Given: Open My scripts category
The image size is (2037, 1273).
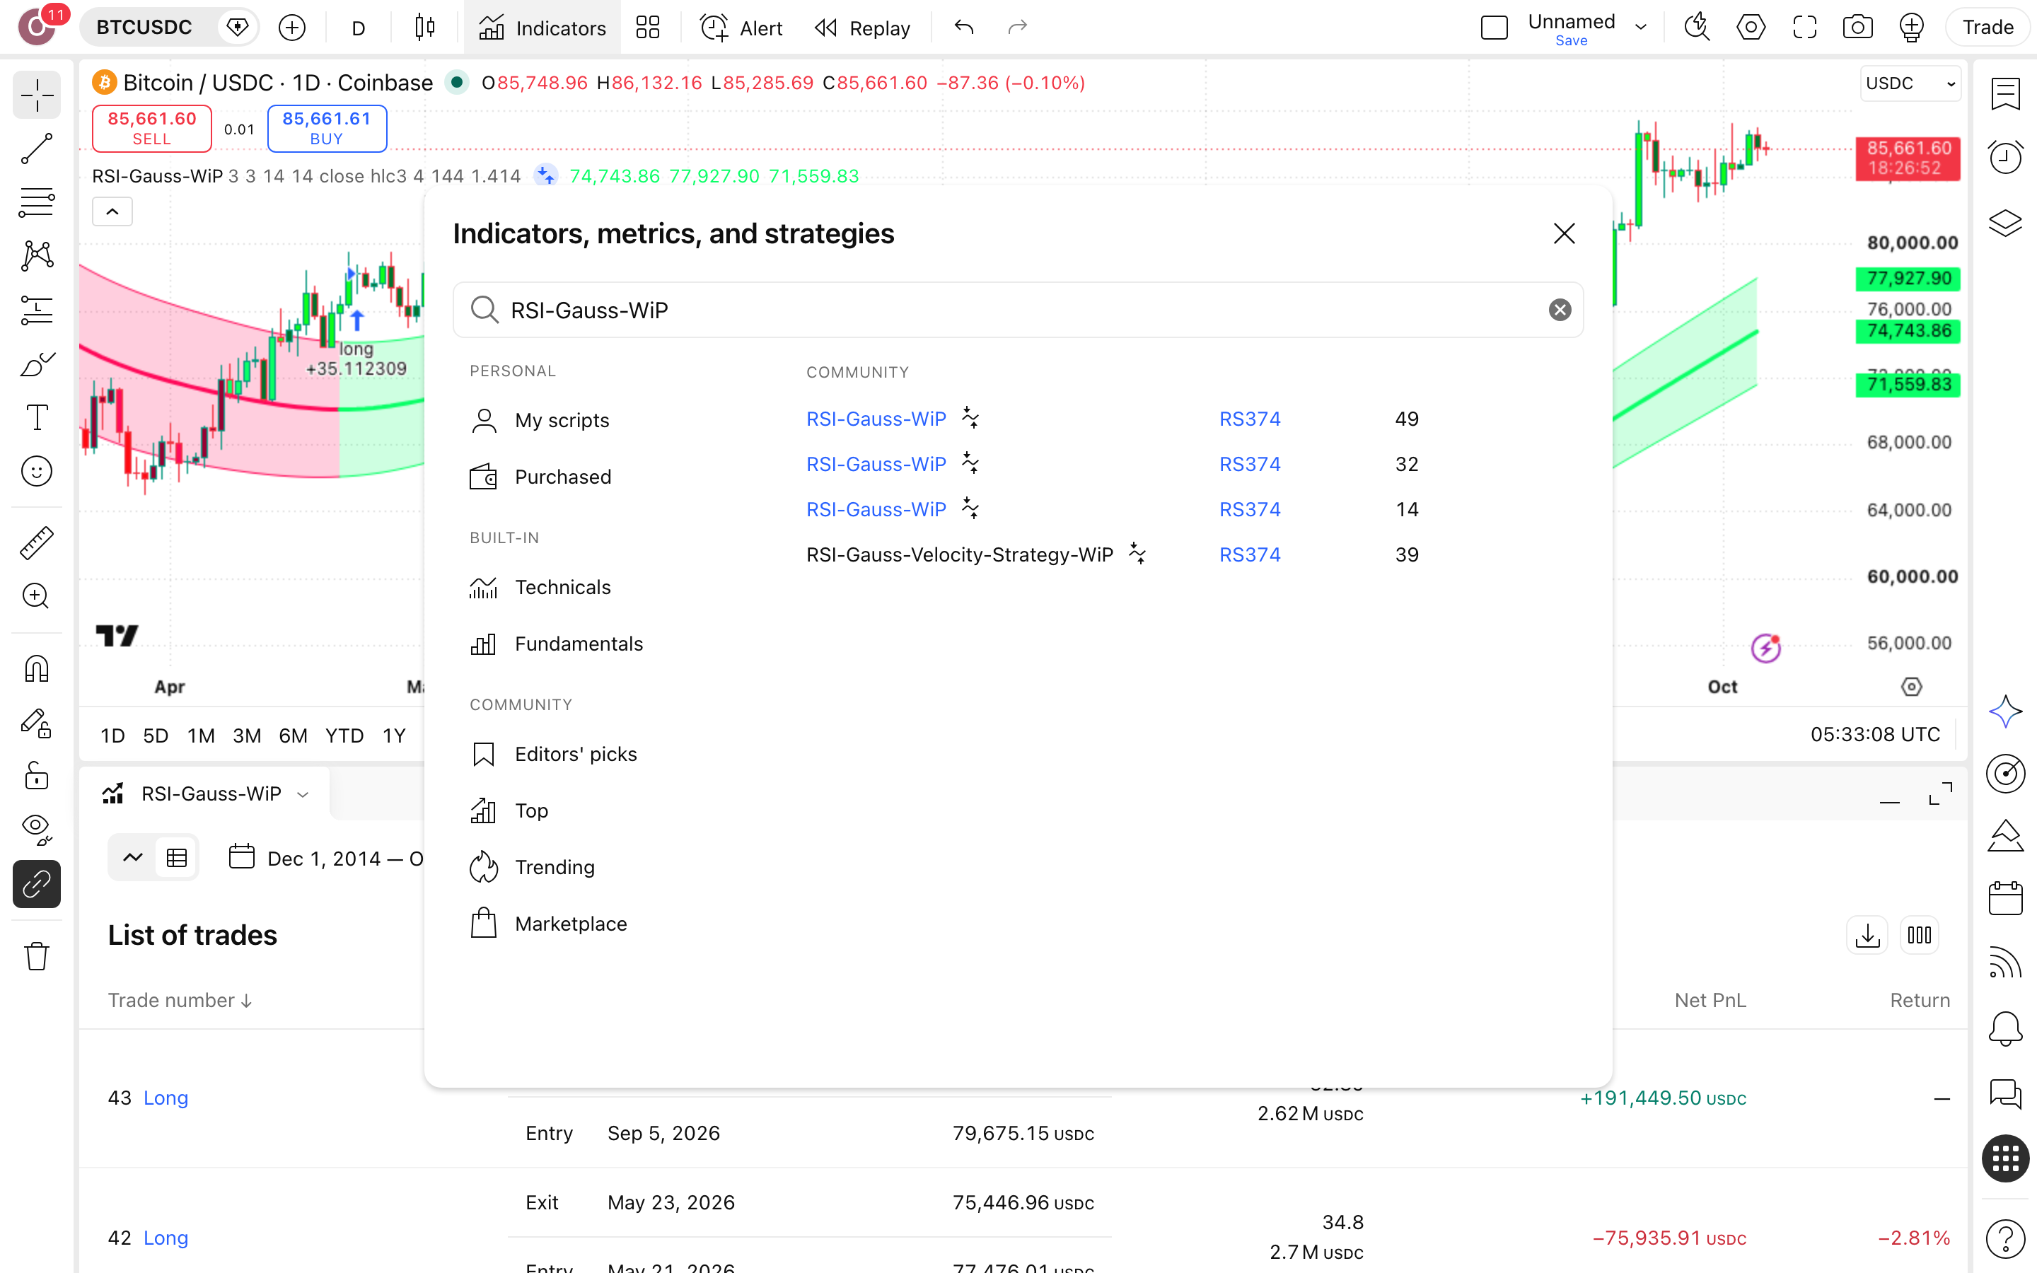Looking at the screenshot, I should pos(539,420).
